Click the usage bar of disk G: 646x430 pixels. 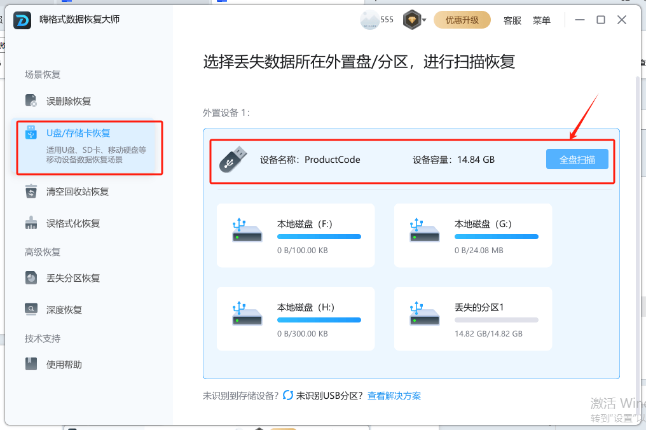click(x=497, y=237)
